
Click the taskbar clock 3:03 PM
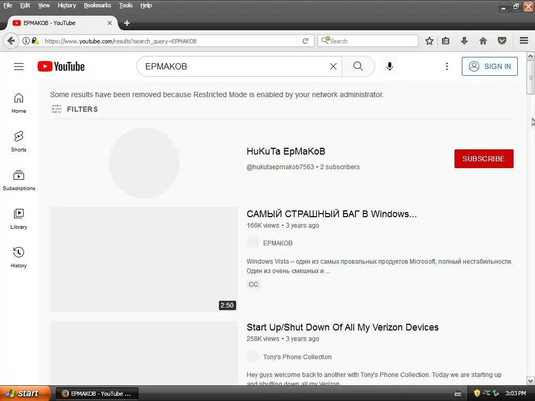(516, 394)
